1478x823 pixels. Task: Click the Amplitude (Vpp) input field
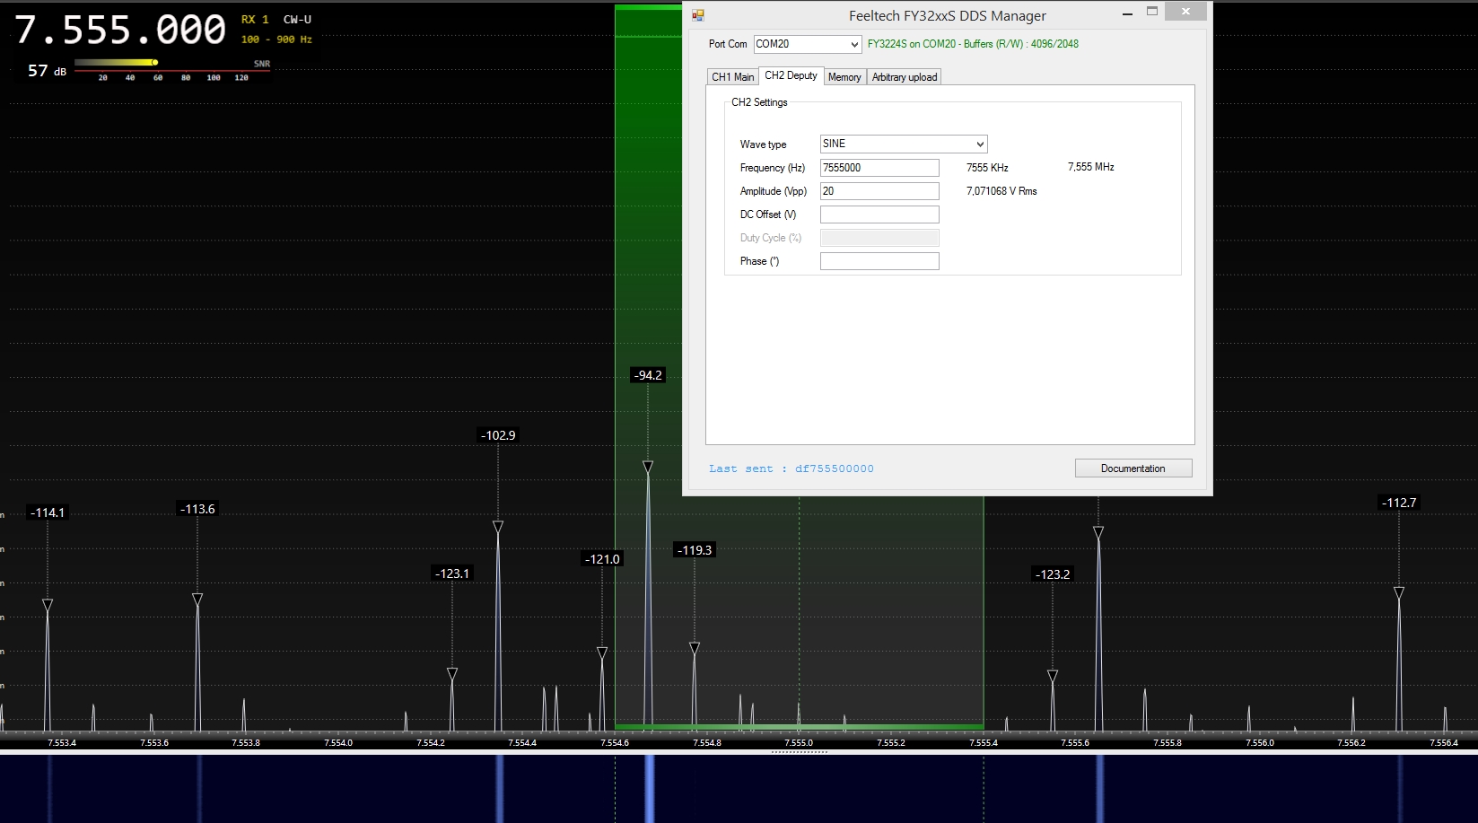(x=879, y=191)
